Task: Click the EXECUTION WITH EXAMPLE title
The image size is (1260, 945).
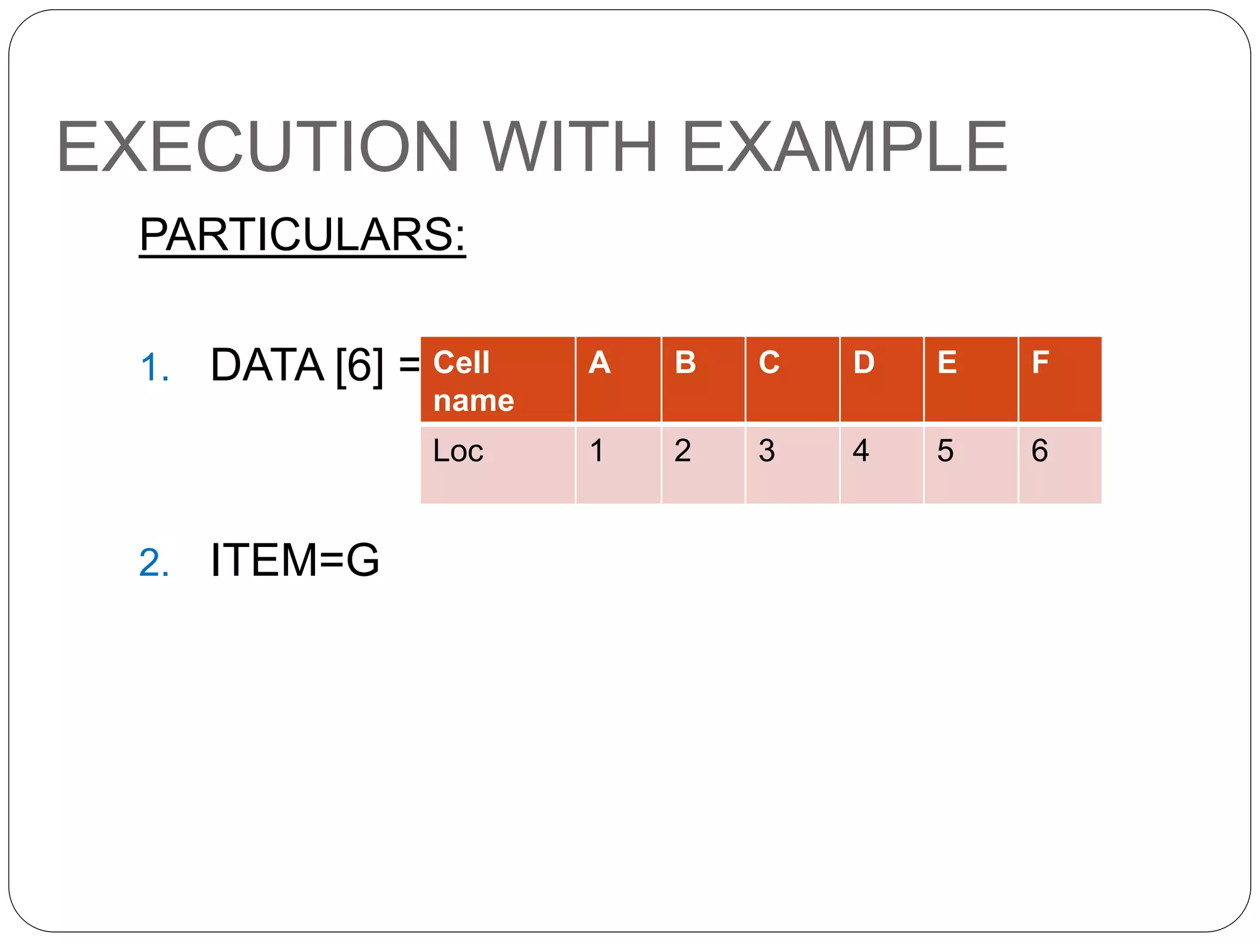Action: coord(532,147)
